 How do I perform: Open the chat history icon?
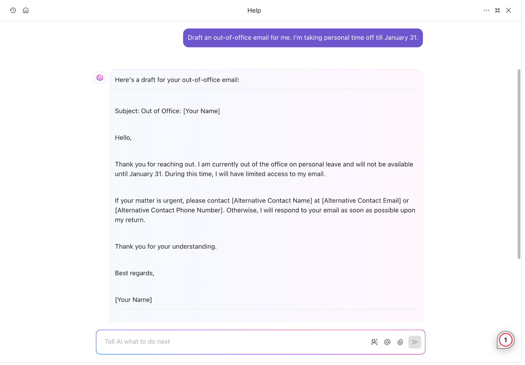click(x=13, y=10)
